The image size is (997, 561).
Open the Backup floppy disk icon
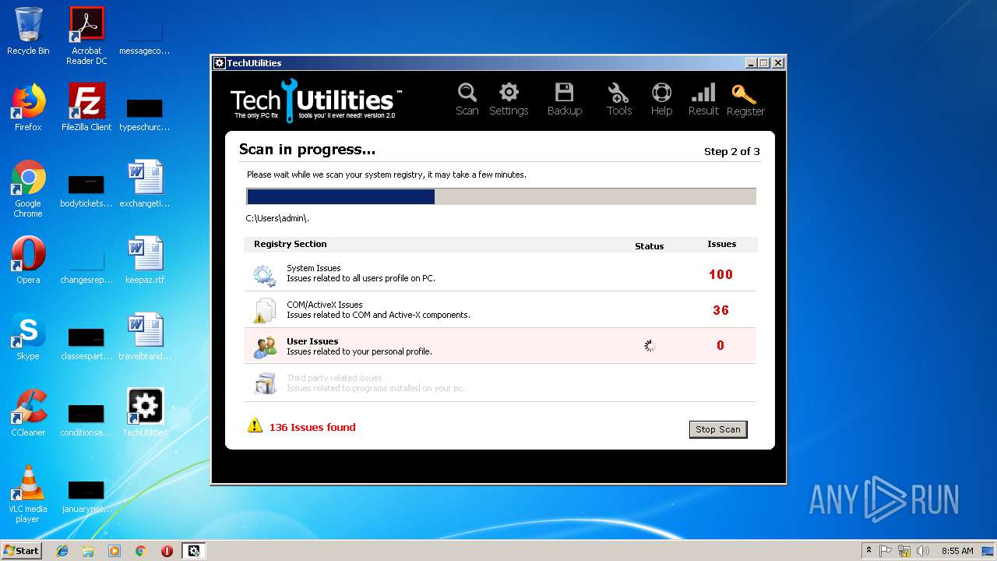(565, 99)
